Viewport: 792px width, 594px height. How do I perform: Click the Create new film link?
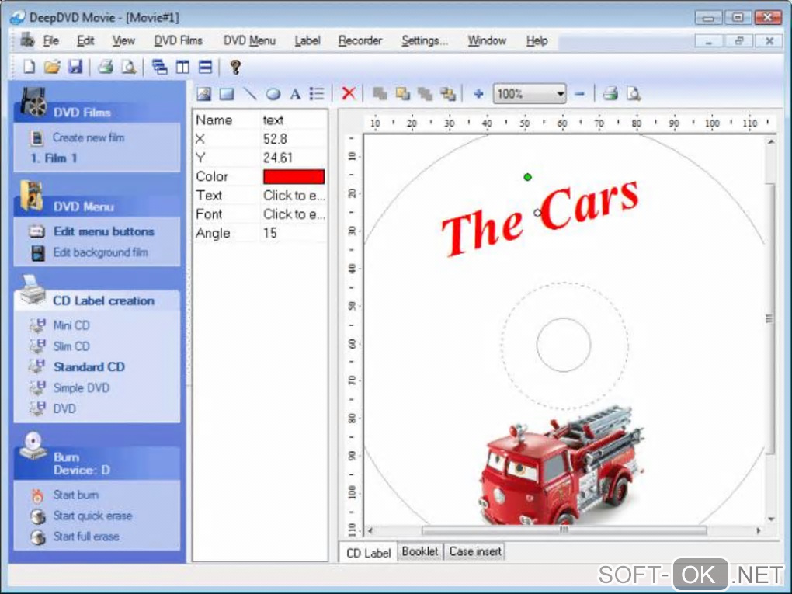tap(88, 137)
